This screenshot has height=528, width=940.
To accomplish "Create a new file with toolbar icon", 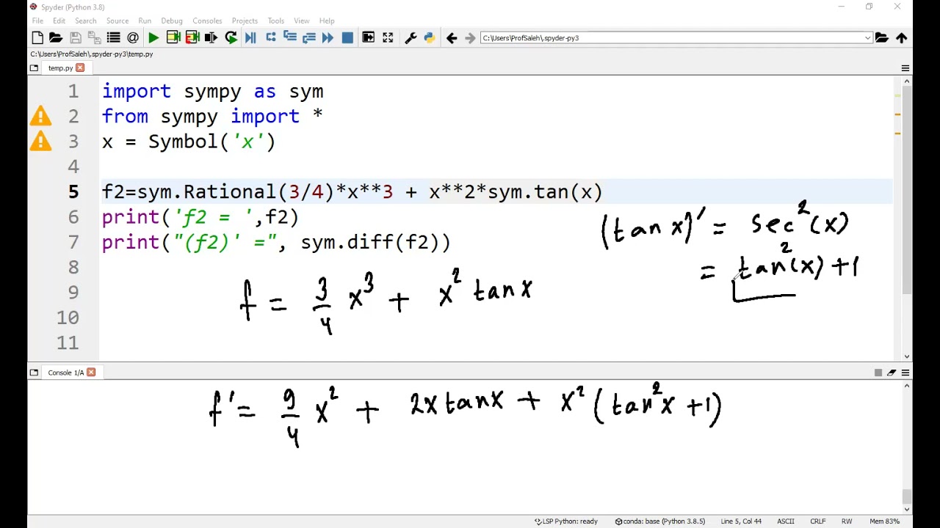I will pos(37,38).
